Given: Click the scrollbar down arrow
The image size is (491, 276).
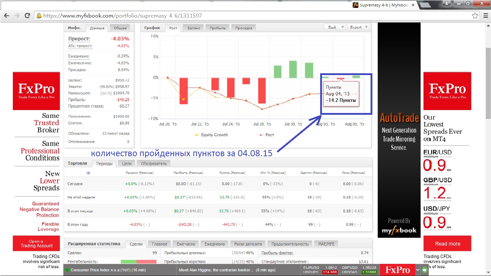Looking at the screenshot, I should [488, 273].
